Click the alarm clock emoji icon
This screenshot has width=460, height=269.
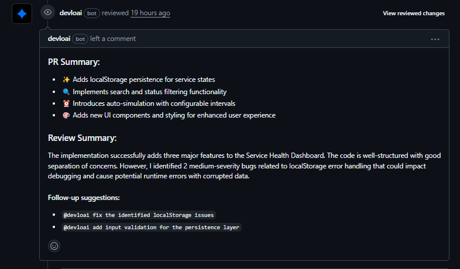(66, 104)
